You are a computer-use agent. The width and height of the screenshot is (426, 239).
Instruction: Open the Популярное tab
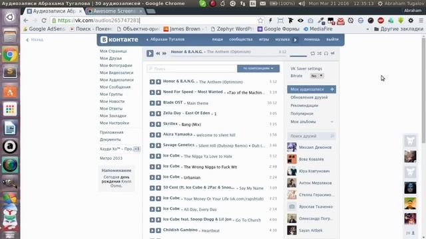point(302,114)
